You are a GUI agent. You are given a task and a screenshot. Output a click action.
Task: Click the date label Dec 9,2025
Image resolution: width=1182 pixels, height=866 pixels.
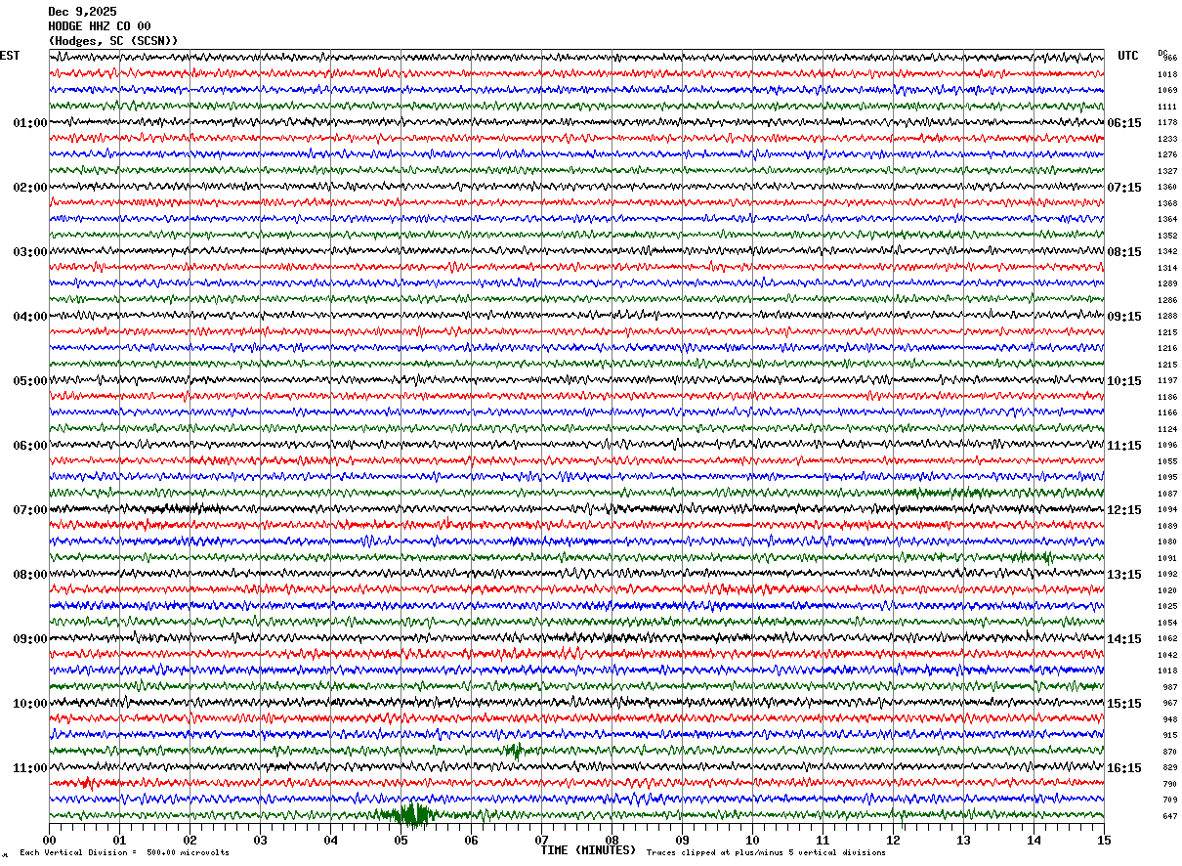coord(82,12)
